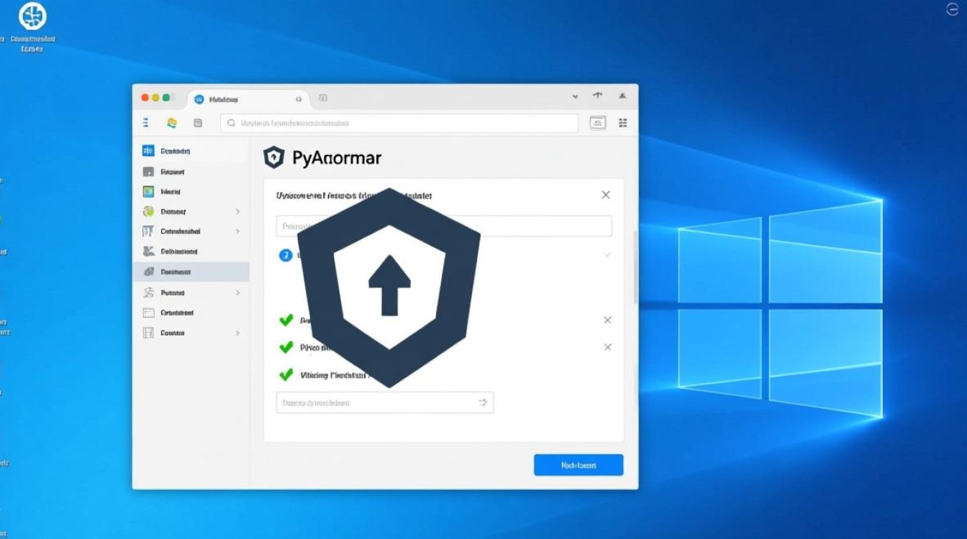Open the globe shortcut icon on the desktop

[32, 17]
